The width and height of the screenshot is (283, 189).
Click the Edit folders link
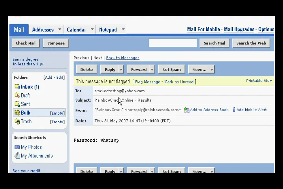click(60, 78)
